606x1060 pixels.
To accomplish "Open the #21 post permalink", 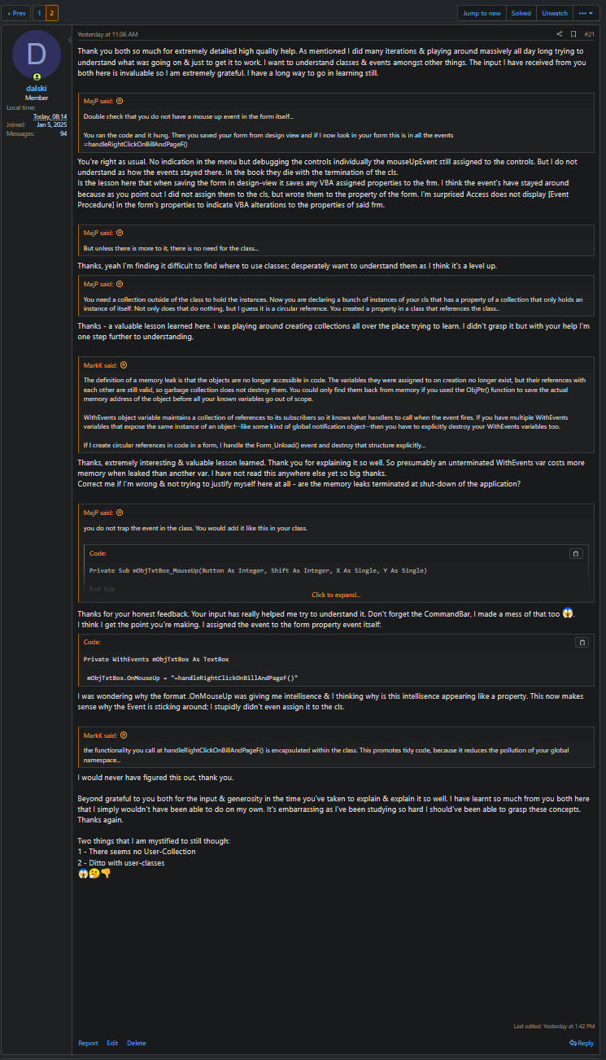I will (590, 34).
